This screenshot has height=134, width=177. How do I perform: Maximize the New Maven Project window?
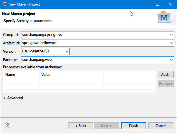(x=158, y=4)
